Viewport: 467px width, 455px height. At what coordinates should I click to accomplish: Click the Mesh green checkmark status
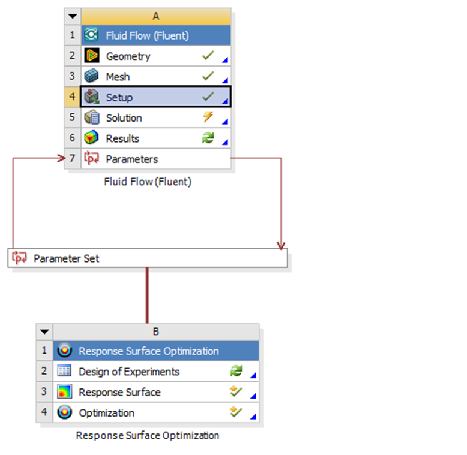(x=208, y=76)
